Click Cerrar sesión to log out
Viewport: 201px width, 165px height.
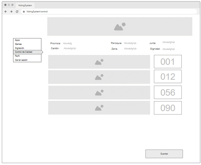[x=21, y=60]
